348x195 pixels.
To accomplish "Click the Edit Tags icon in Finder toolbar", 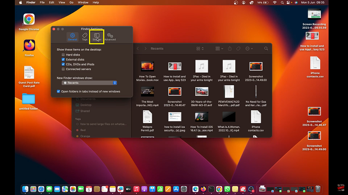I will tap(238, 49).
